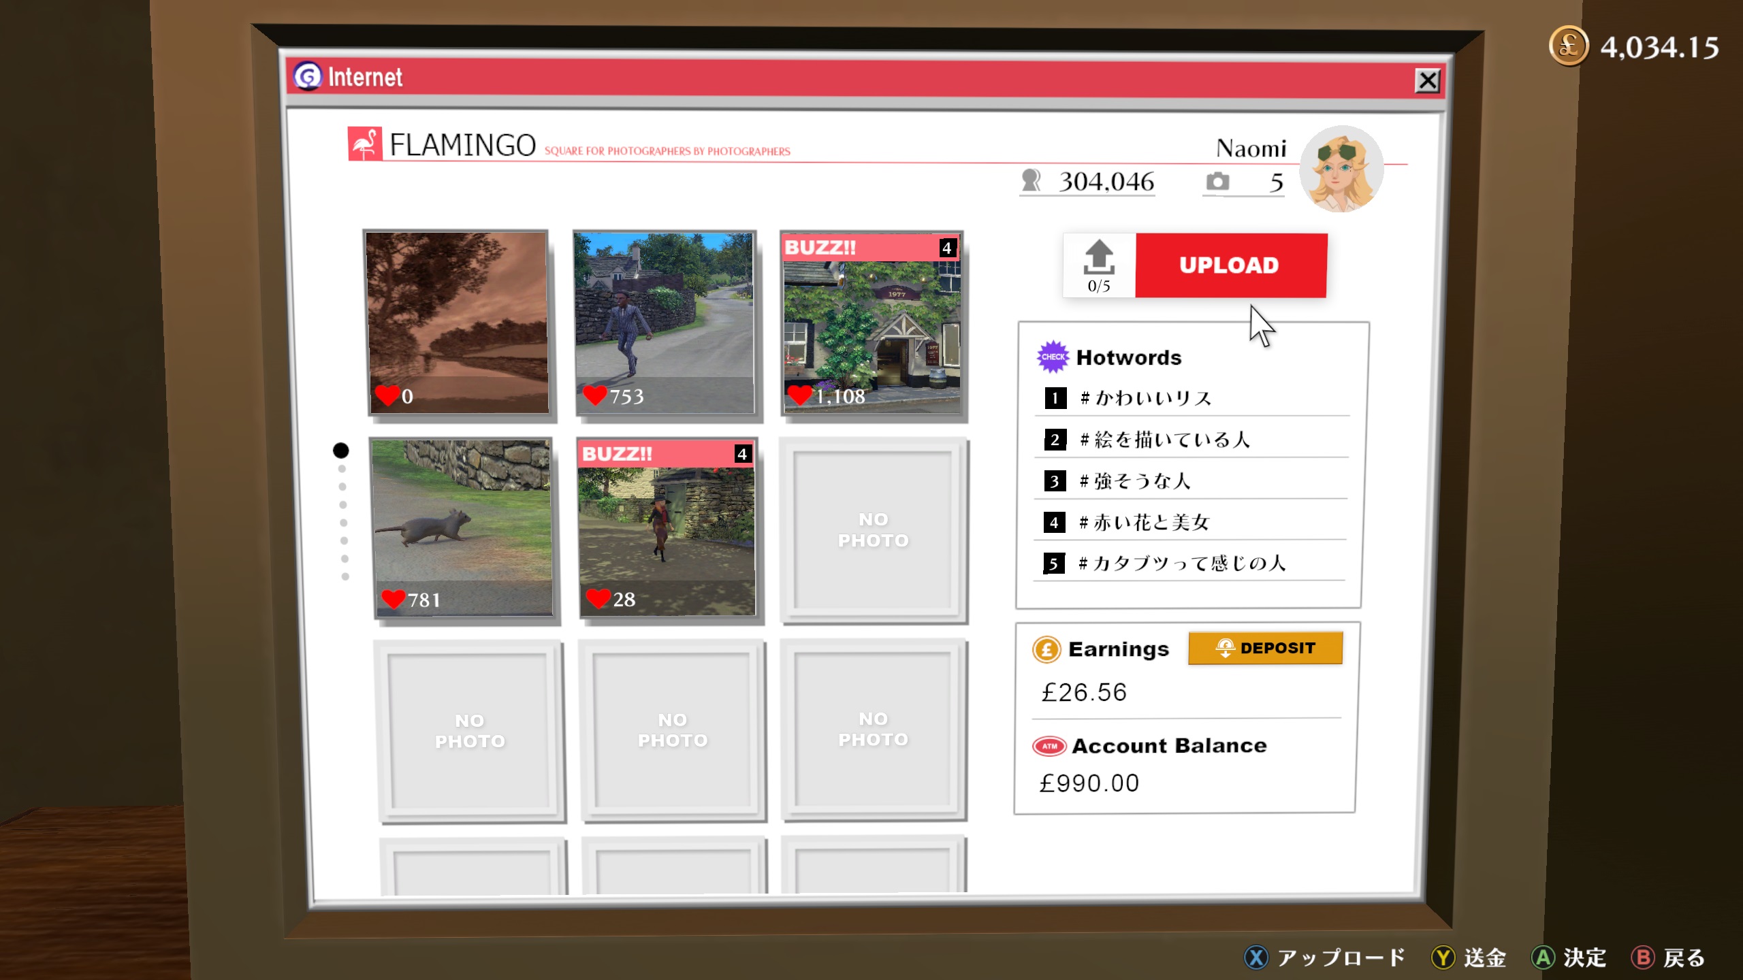Click the red ATM Account Balance icon
Image resolution: width=1743 pixels, height=980 pixels.
tap(1049, 746)
